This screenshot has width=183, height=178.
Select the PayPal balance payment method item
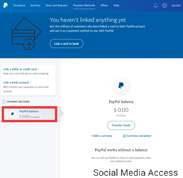29,114
